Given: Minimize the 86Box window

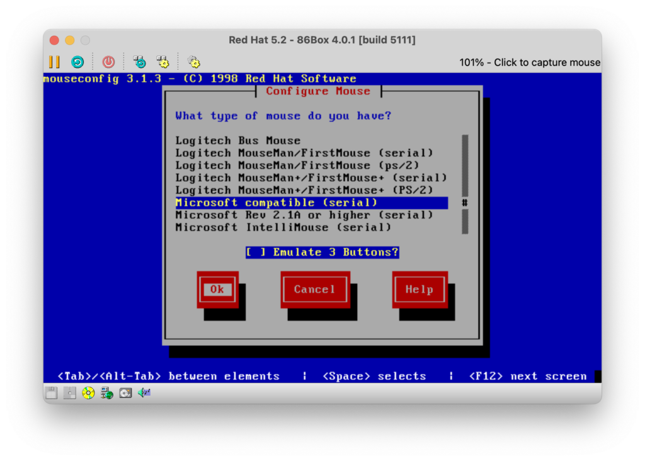Looking at the screenshot, I should pos(70,40).
